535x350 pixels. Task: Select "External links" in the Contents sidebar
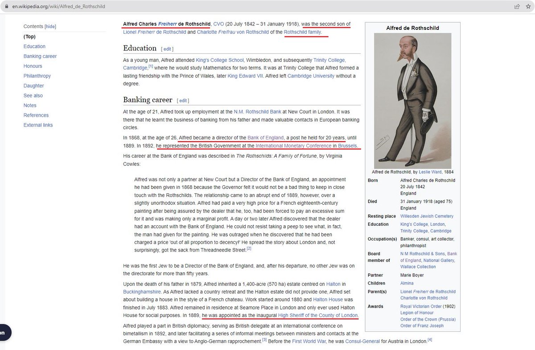coord(38,125)
